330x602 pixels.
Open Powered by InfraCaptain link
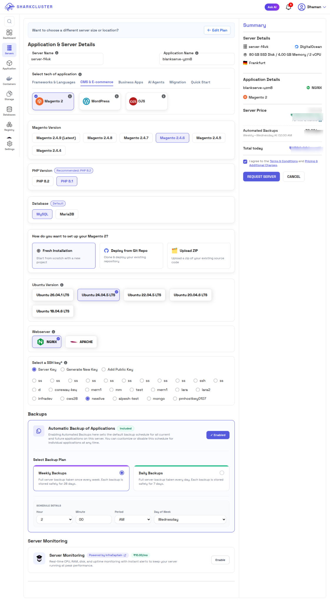(108, 555)
